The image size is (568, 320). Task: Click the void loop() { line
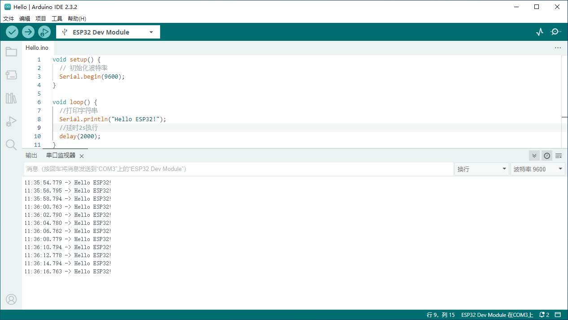point(74,102)
